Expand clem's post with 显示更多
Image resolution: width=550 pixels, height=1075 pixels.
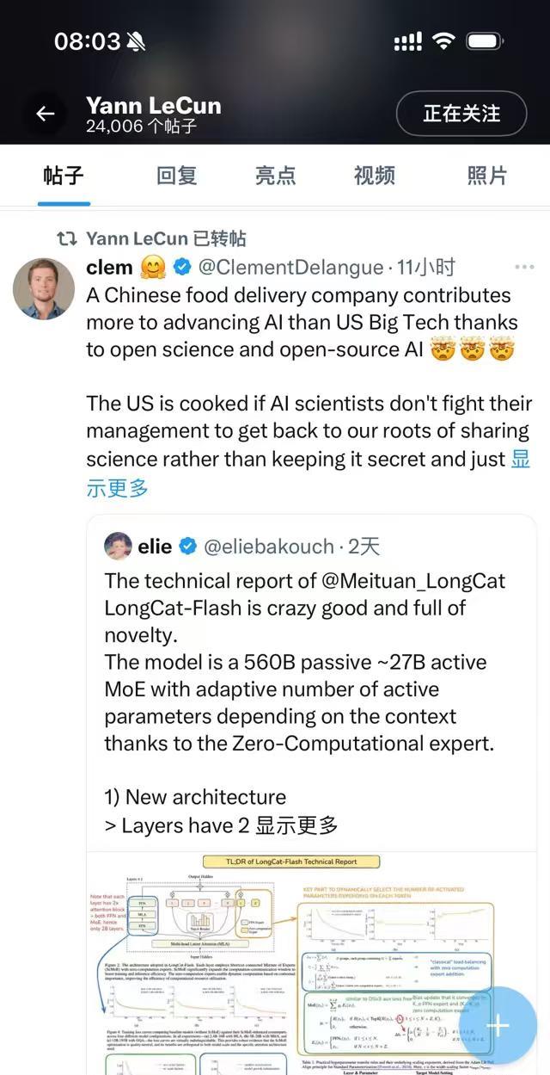[x=119, y=488]
